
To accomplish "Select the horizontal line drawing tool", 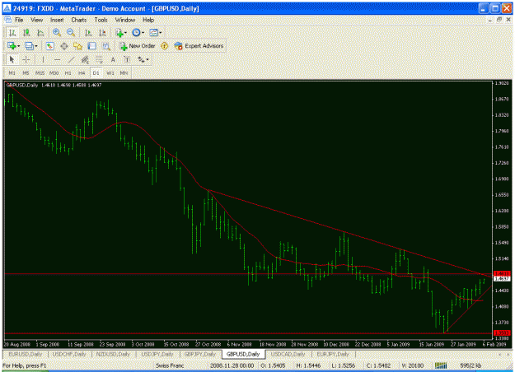I will 57,59.
